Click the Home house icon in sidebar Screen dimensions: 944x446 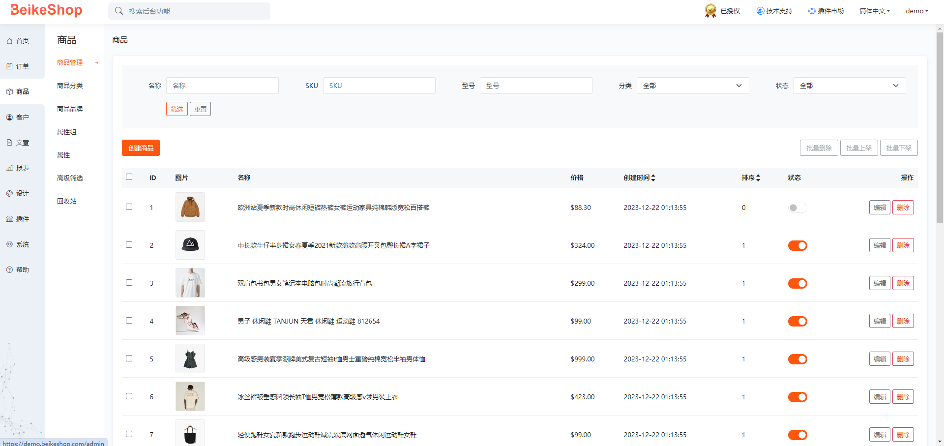9,41
